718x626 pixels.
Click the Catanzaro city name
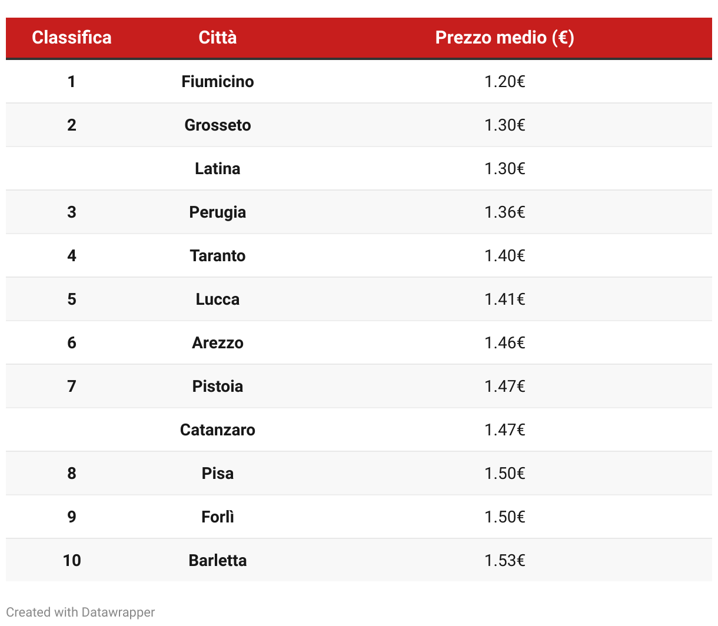[x=218, y=429]
